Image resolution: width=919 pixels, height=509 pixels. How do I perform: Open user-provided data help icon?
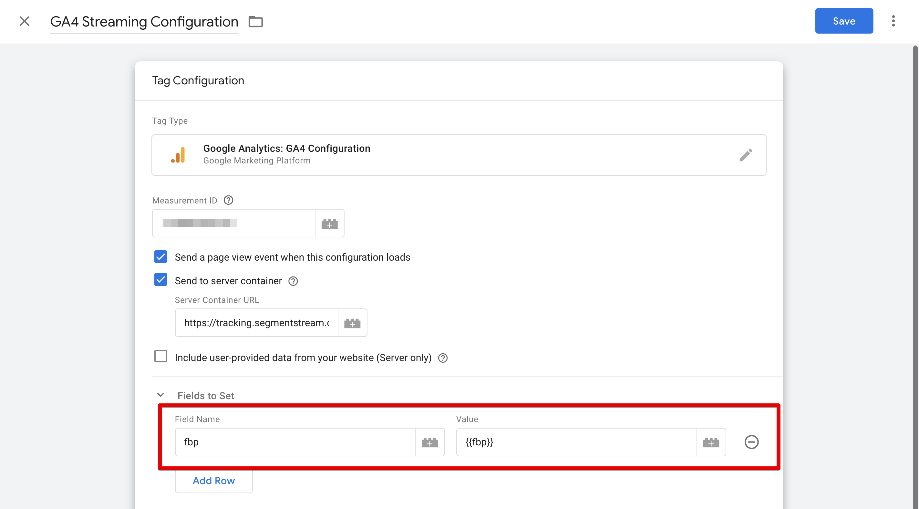pos(443,358)
